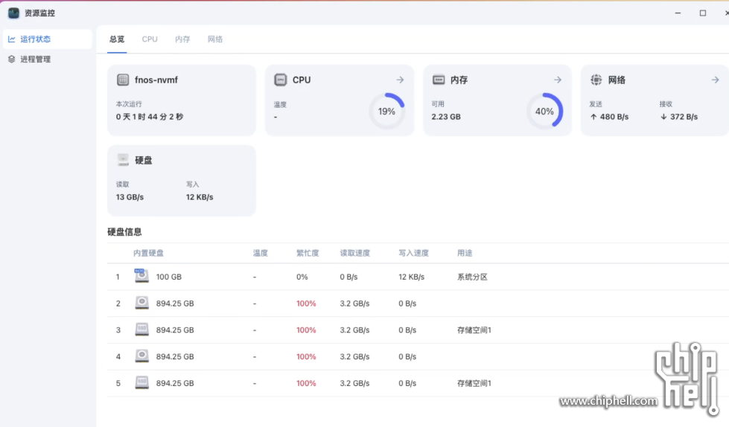Viewport: 729px width, 427px height.
Task: Click 100% busy value in row 2
Action: [x=306, y=304]
